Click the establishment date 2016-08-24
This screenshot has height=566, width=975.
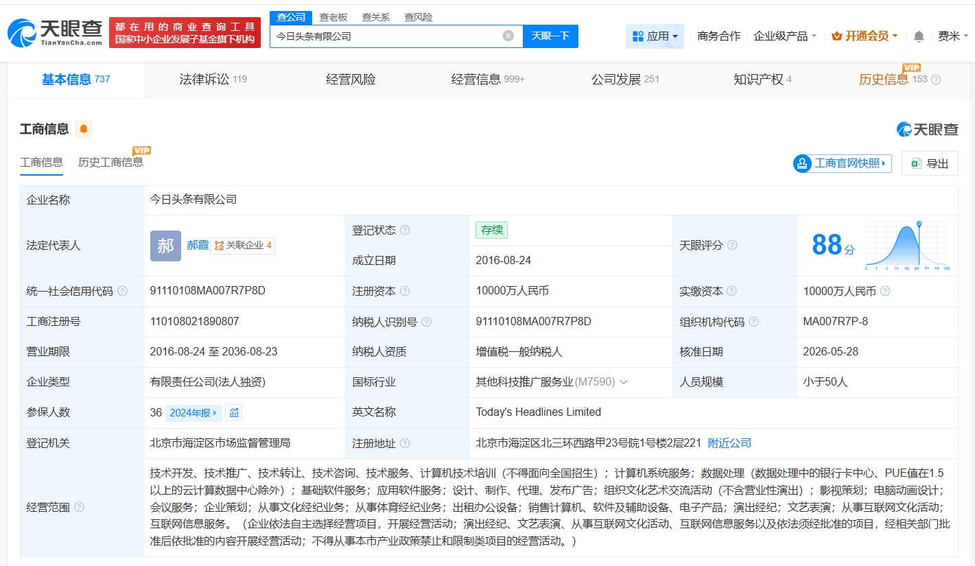click(503, 261)
